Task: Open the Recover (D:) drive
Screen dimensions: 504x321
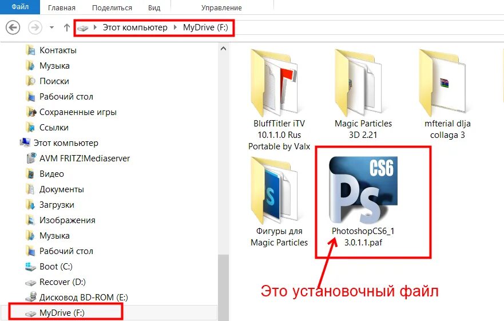Action: pos(62,282)
